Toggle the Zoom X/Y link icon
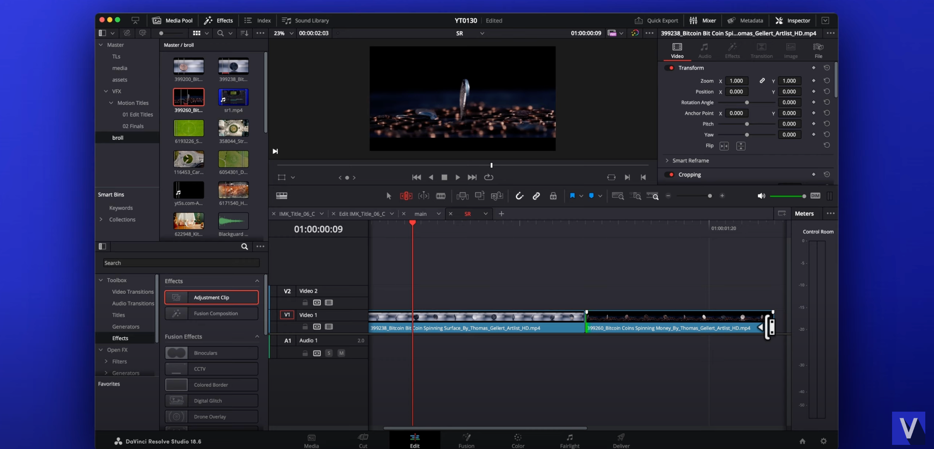Image resolution: width=934 pixels, height=449 pixels. [762, 81]
